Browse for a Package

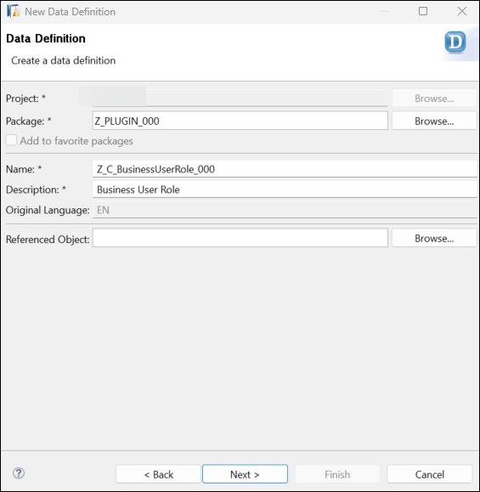(434, 121)
